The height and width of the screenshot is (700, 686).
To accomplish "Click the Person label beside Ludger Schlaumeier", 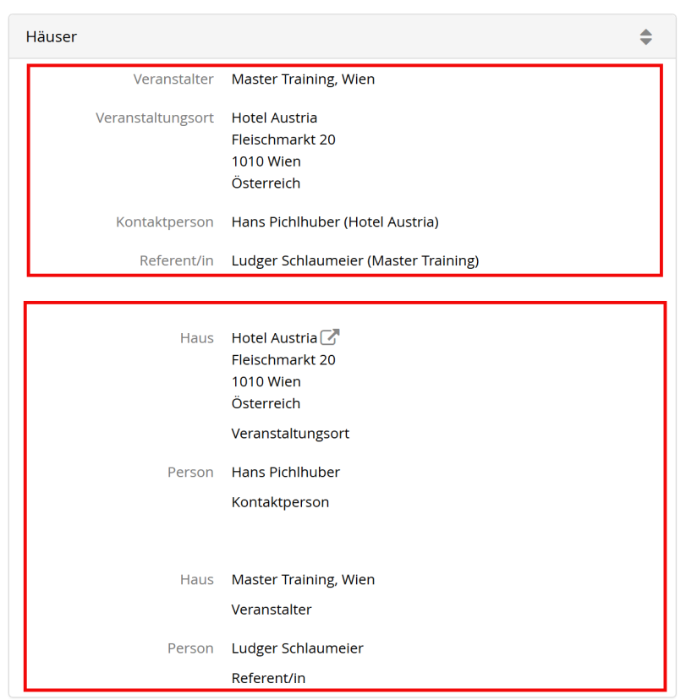I will click(190, 648).
